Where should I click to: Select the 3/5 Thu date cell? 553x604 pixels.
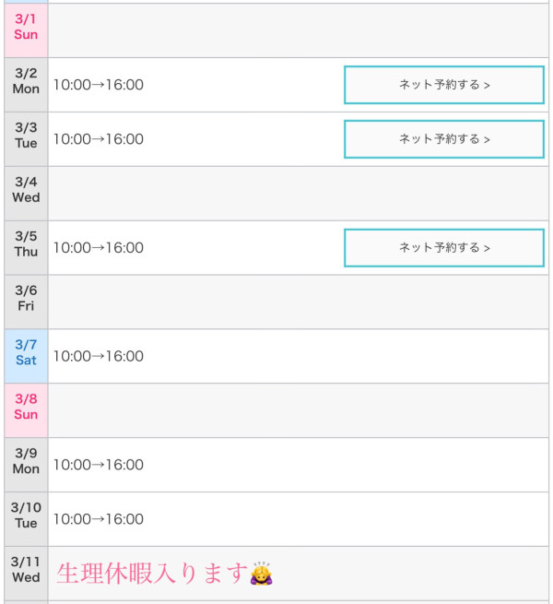coord(26,244)
